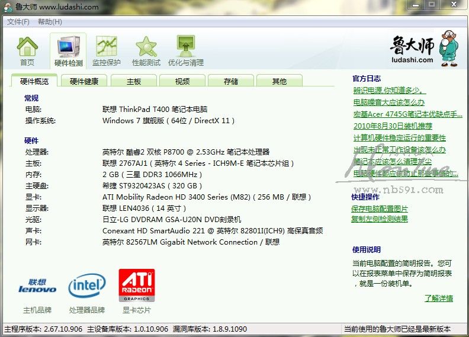Click the ATI Radeon graphics logo
Viewport: 469px width, 337px height.
(137, 286)
